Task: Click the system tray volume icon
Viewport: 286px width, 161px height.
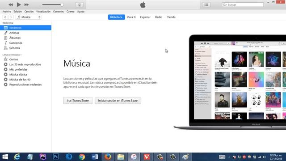Action: 264,157
